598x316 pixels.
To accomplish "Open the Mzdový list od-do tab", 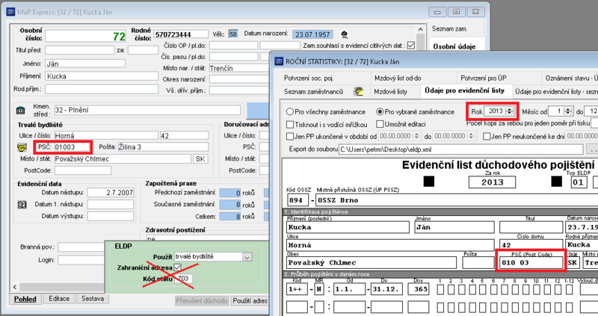I will tap(398, 78).
